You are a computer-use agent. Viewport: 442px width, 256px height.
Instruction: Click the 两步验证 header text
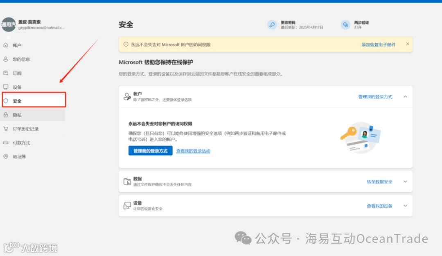coord(361,22)
